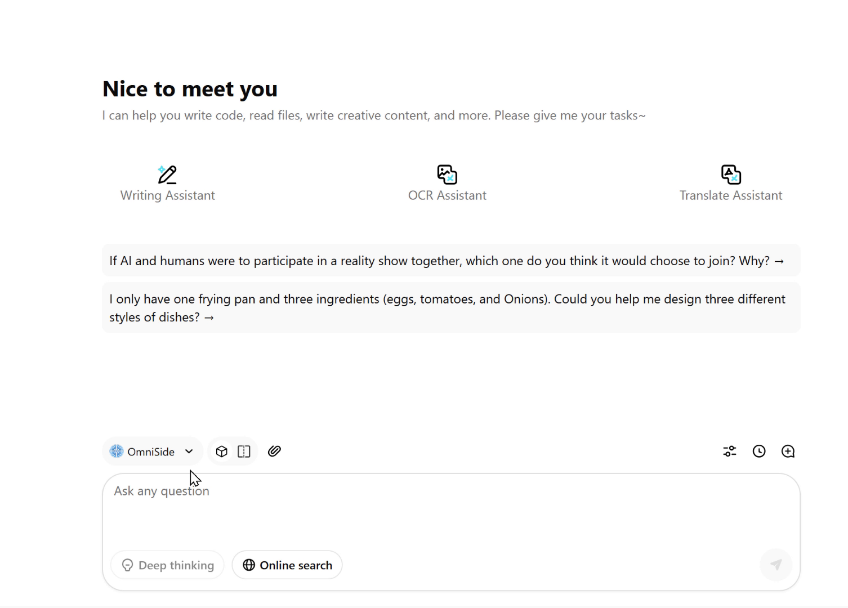Open chat settings sliders icon
The height and width of the screenshot is (608, 848).
tap(730, 451)
